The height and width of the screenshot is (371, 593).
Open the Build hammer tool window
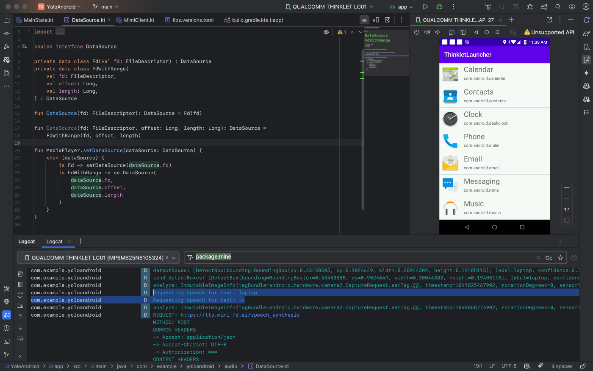pos(6,289)
